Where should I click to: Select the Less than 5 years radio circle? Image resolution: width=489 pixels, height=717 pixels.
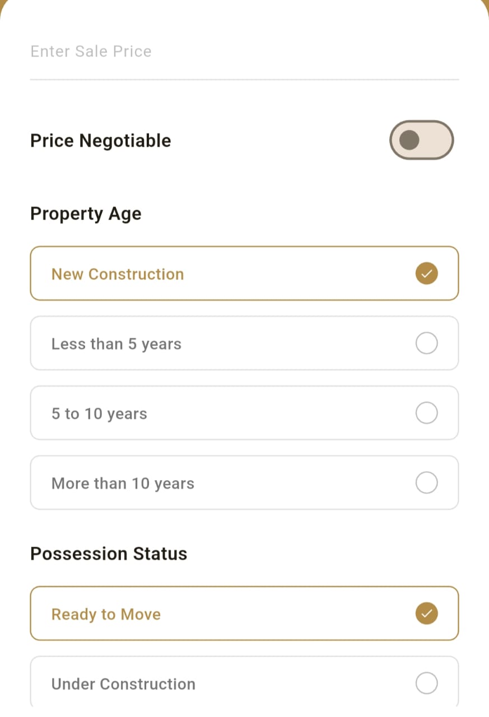tap(427, 343)
